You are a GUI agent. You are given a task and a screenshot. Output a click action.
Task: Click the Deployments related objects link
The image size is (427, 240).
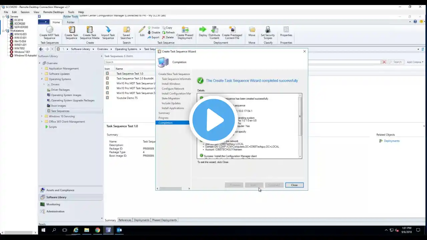click(392, 141)
